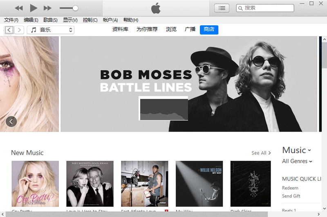Click the vertical scrollbar up arrow

[x=324, y=39]
